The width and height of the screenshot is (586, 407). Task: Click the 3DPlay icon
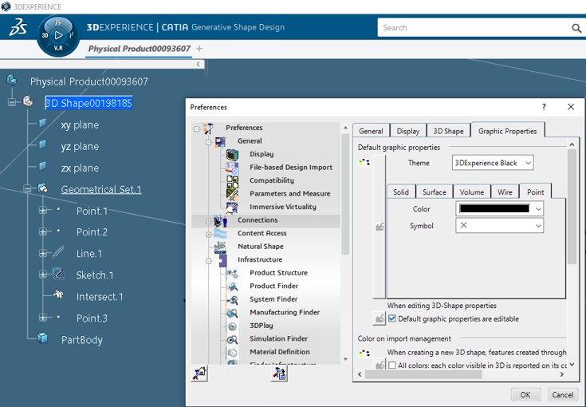pos(232,326)
